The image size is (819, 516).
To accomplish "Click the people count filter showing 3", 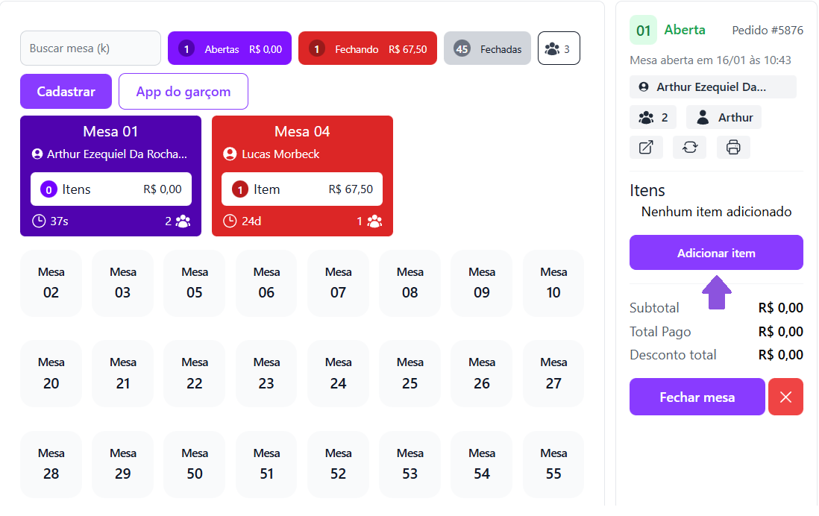I will click(x=559, y=48).
